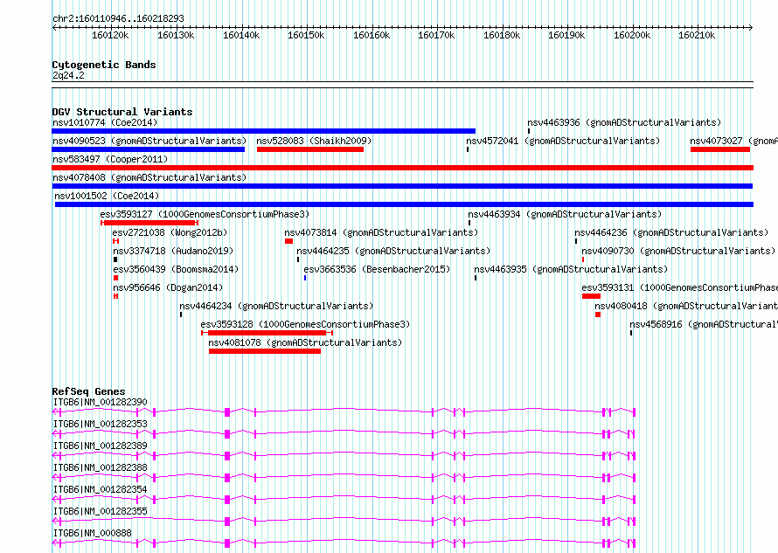
Task: Open nsv3374718 (Audano2019) label
Action: (x=173, y=251)
